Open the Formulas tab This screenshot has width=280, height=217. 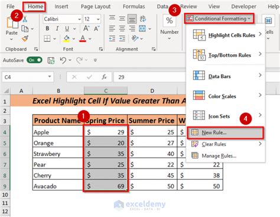click(134, 7)
